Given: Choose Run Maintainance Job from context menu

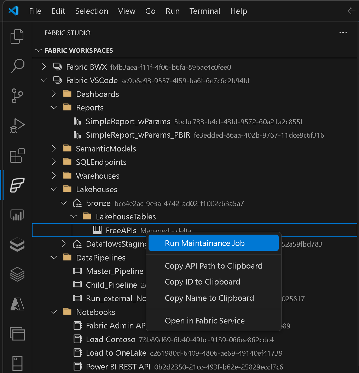Looking at the screenshot, I should 214,243.
